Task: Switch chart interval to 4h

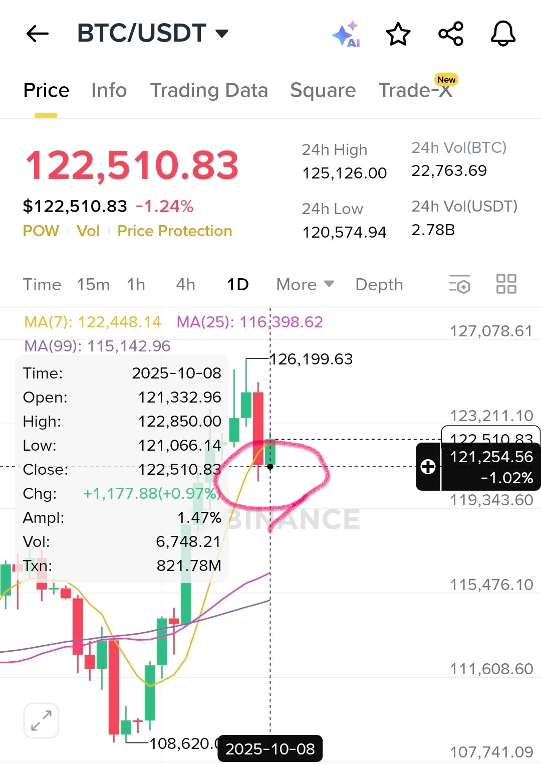Action: click(185, 285)
